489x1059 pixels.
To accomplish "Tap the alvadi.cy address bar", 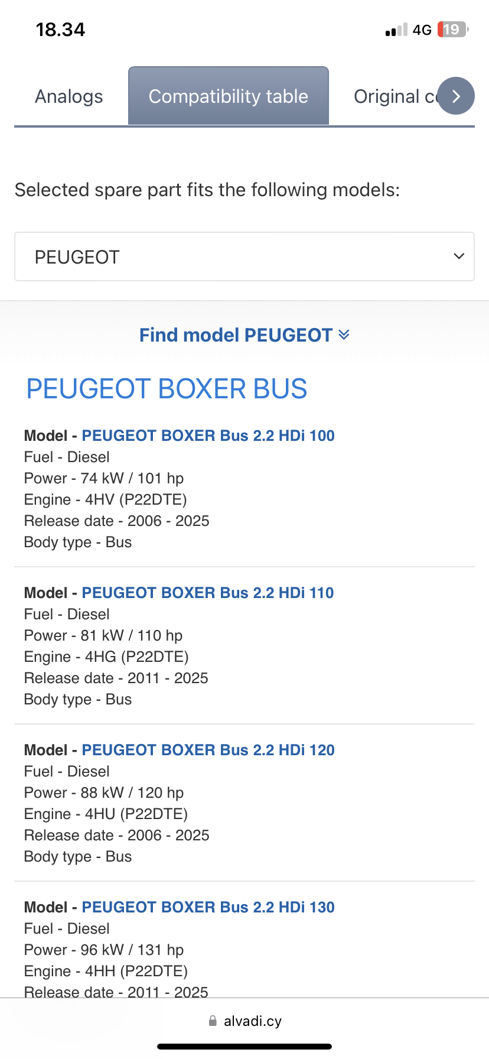I will [x=252, y=1021].
